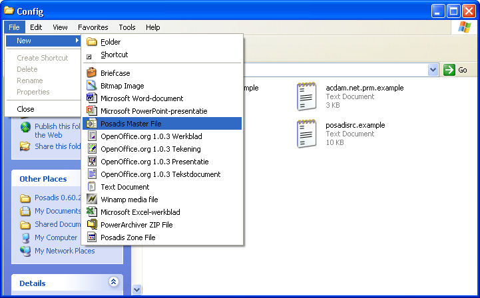The height and width of the screenshot is (298, 480).
Task: Open My Network Places link
Action: [65, 251]
